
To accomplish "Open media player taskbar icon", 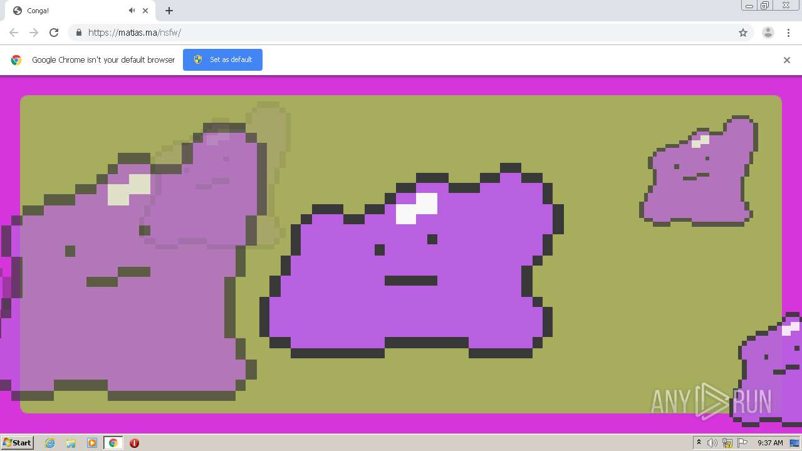I will click(x=92, y=443).
